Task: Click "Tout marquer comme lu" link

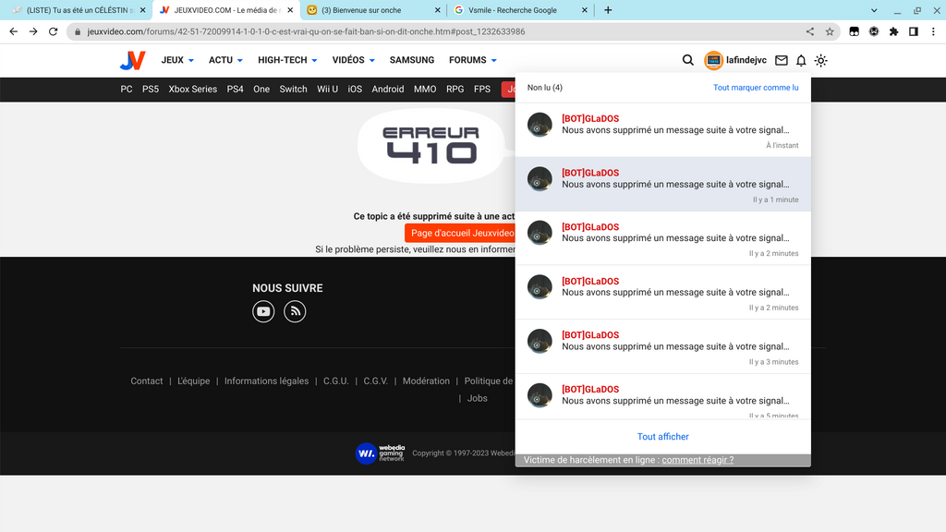Action: point(755,88)
